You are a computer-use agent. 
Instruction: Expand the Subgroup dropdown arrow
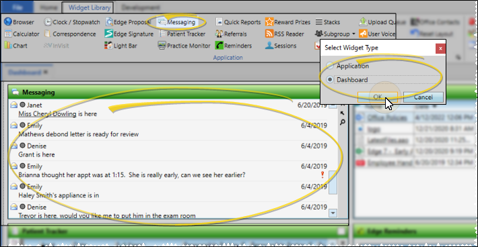(x=353, y=34)
